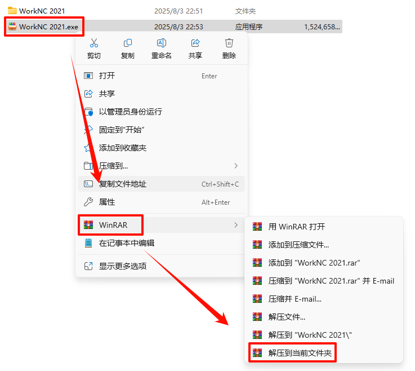Open 属性 (Properties) entry
Image resolution: width=415 pixels, height=371 pixels.
pyautogui.click(x=162, y=202)
